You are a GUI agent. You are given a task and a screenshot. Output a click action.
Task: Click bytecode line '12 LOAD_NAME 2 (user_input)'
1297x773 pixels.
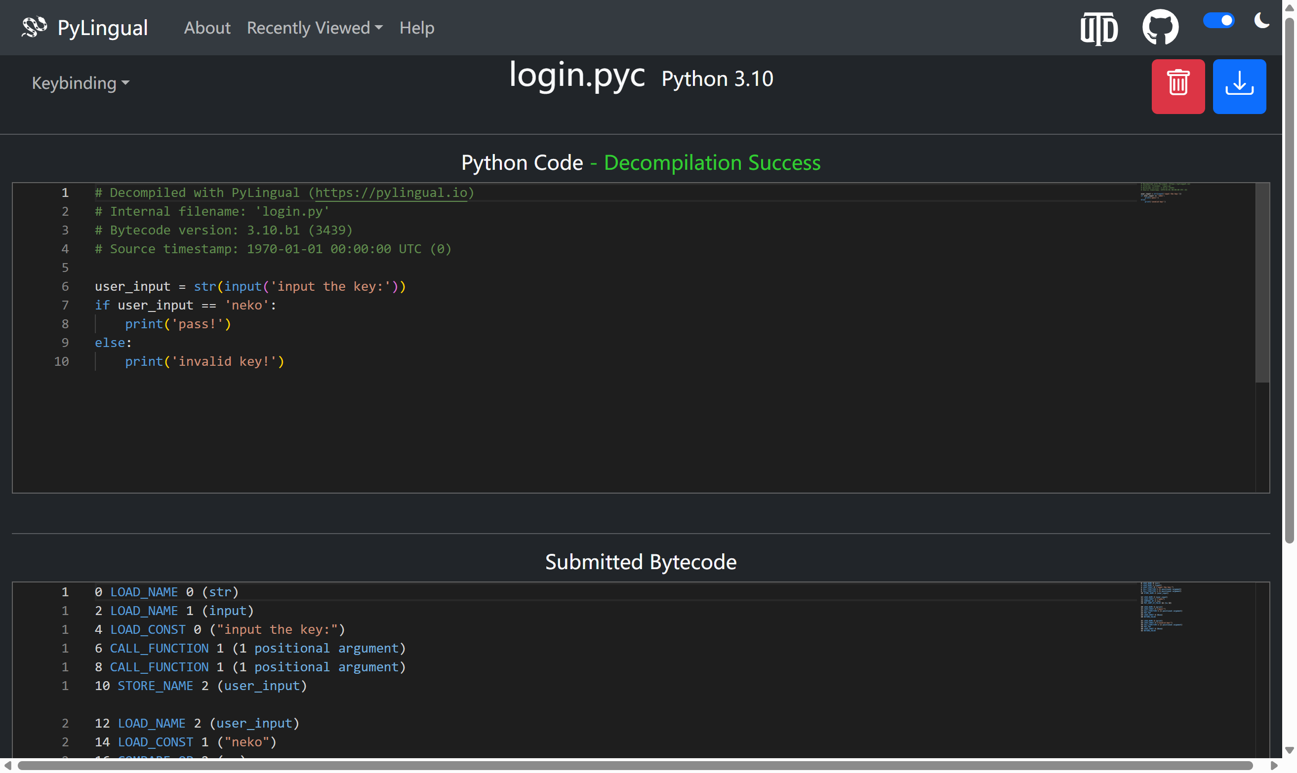coord(197,724)
